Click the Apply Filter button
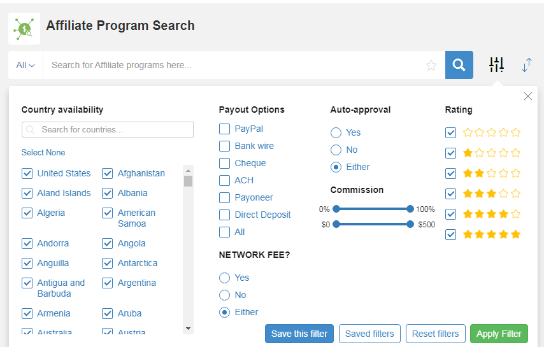 [x=499, y=334]
